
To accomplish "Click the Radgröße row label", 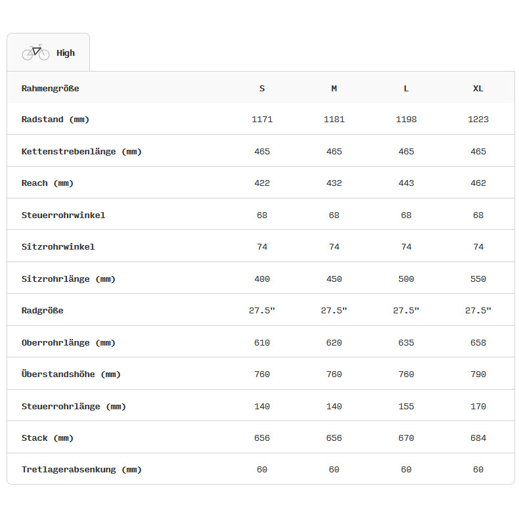I will click(43, 310).
